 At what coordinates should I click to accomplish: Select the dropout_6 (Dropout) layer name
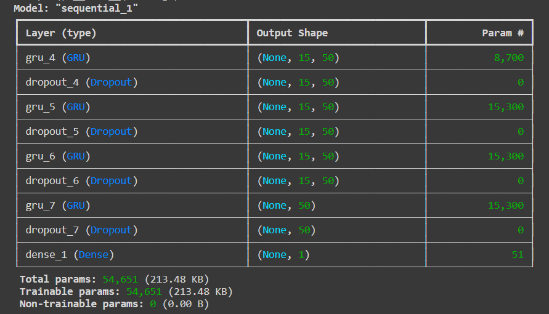point(81,181)
